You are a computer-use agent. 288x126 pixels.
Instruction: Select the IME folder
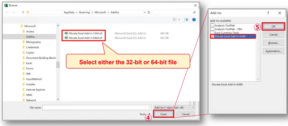point(28,74)
